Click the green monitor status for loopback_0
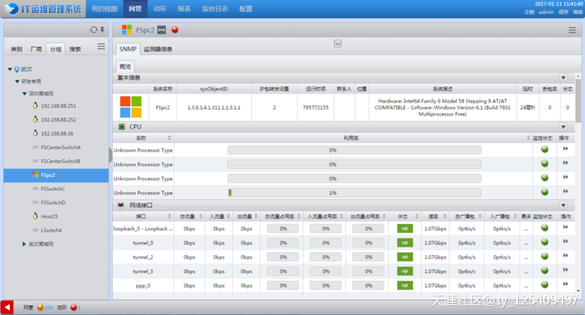Screen dimensions: 585x315 545,228
